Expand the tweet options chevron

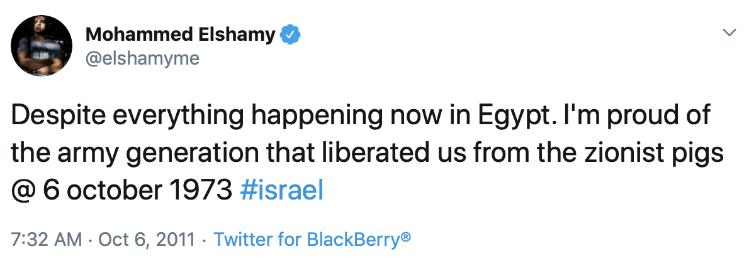(x=729, y=33)
